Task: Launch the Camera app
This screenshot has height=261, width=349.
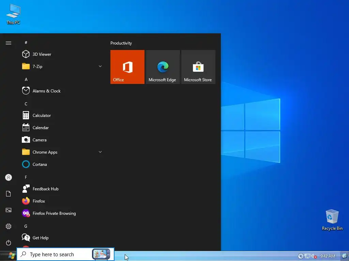Action: coord(62,140)
